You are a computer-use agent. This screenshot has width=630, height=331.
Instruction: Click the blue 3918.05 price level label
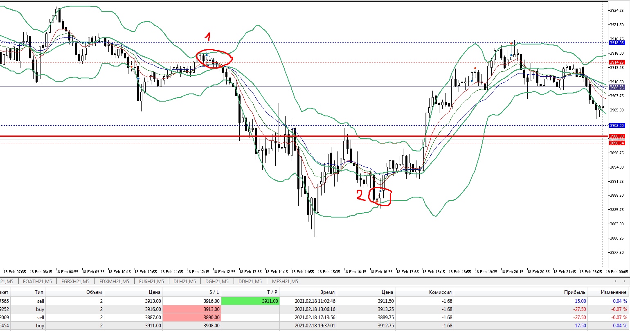pos(616,42)
